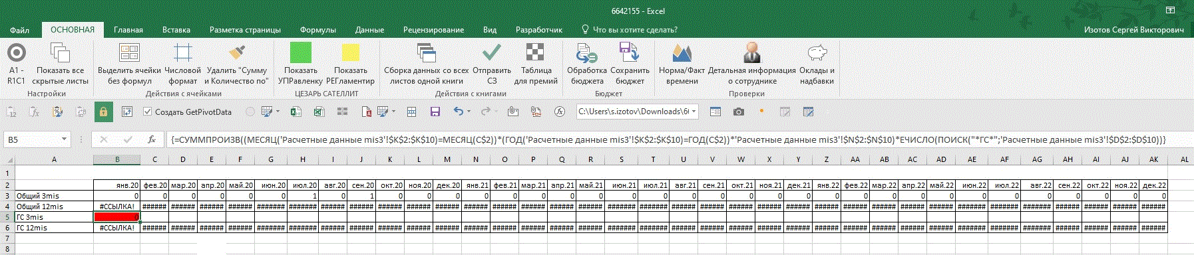The width and height of the screenshot is (1194, 255).
Task: Open the Данные ribbon tab
Action: click(x=369, y=30)
